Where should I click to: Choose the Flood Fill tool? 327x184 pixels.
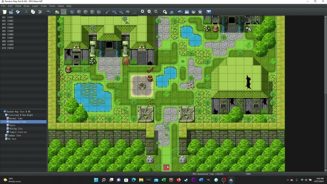click(x=127, y=12)
